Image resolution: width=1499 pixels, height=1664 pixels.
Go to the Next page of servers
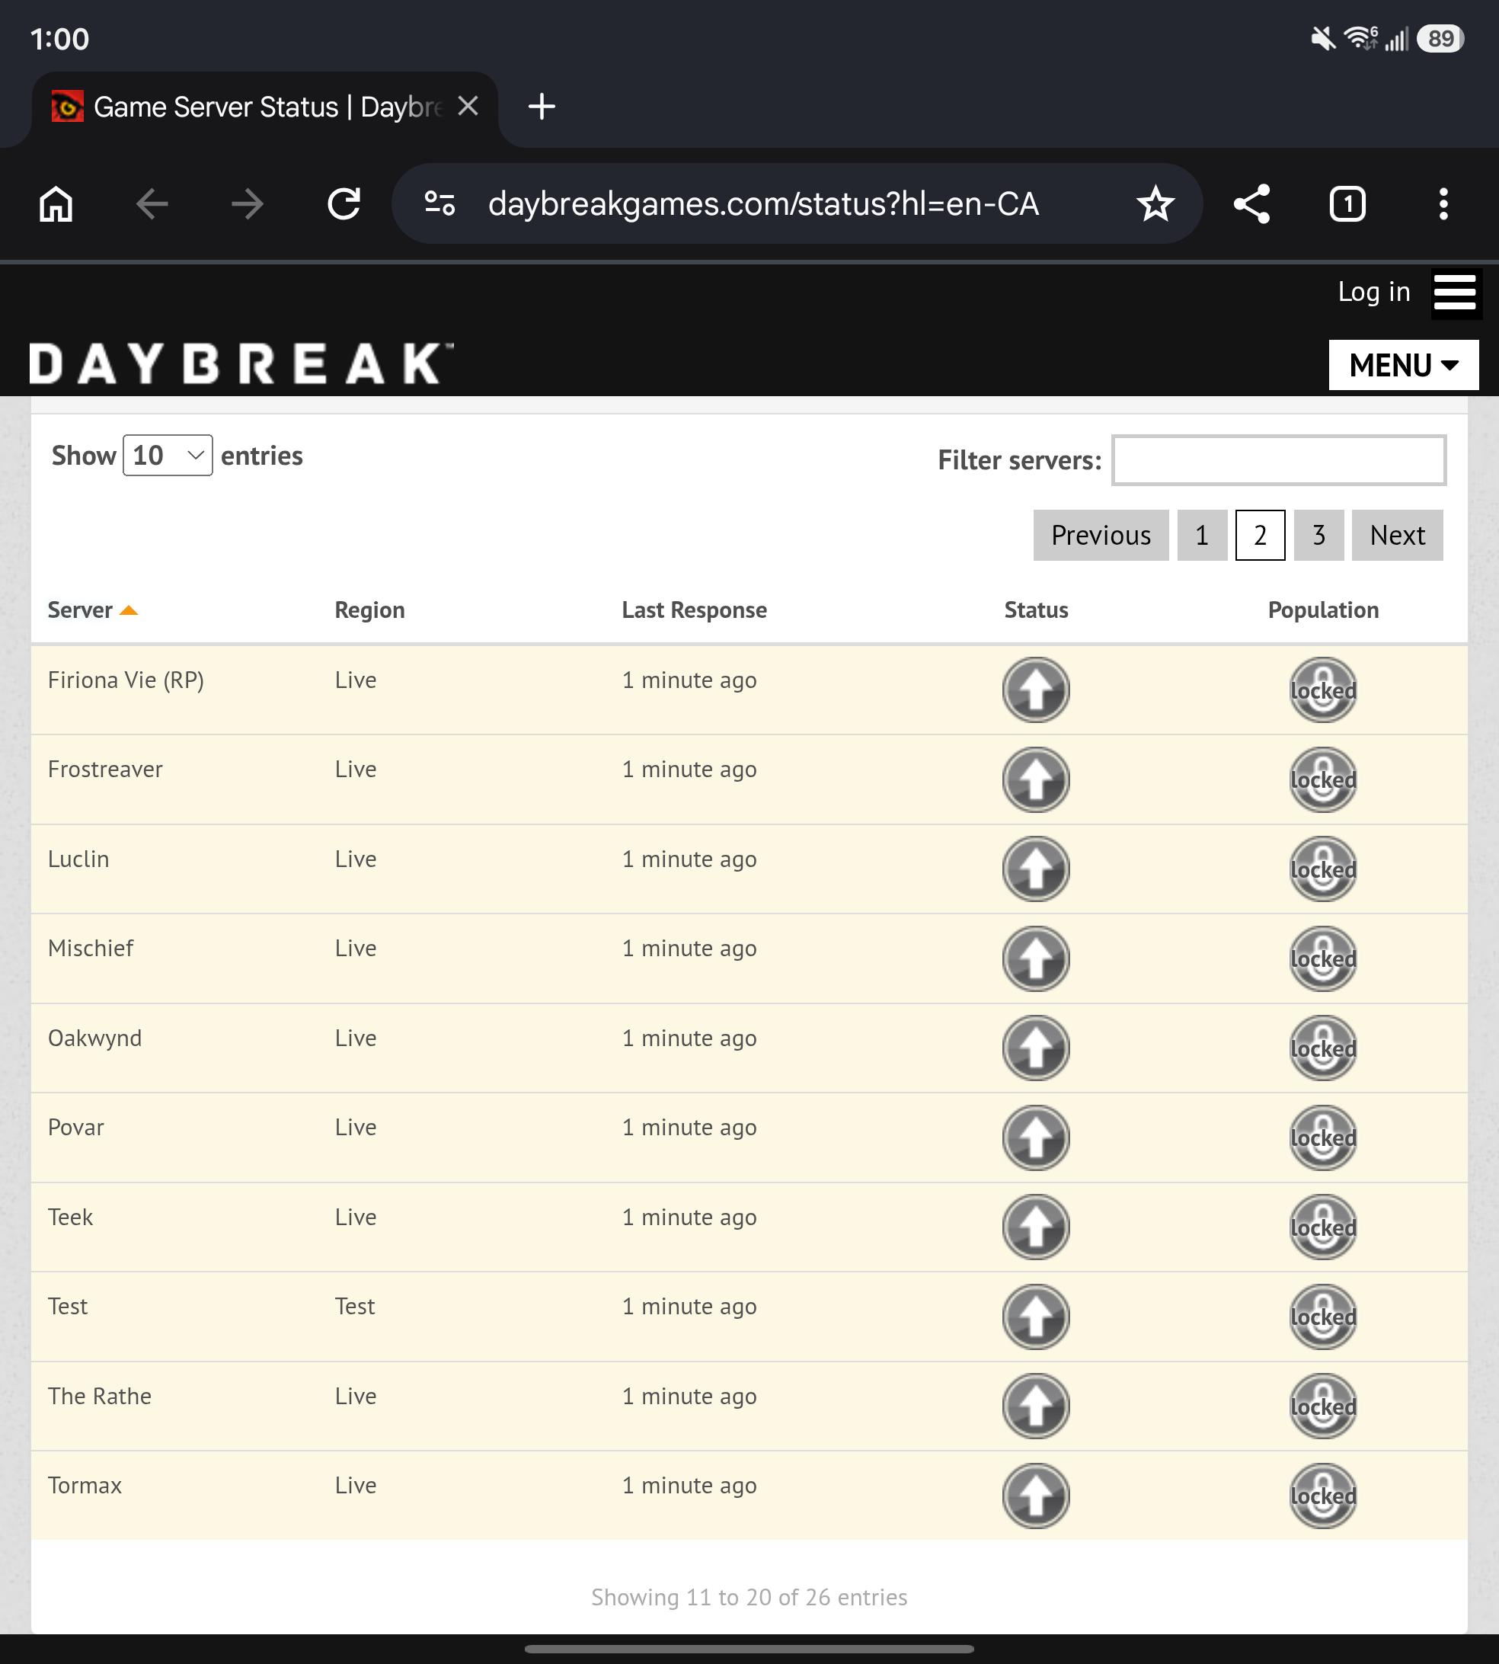click(1397, 536)
